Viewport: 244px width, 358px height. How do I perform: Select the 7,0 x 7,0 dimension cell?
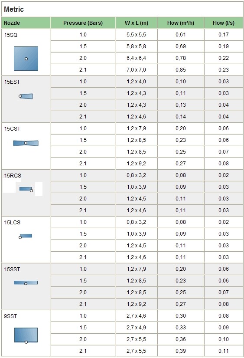[137, 69]
